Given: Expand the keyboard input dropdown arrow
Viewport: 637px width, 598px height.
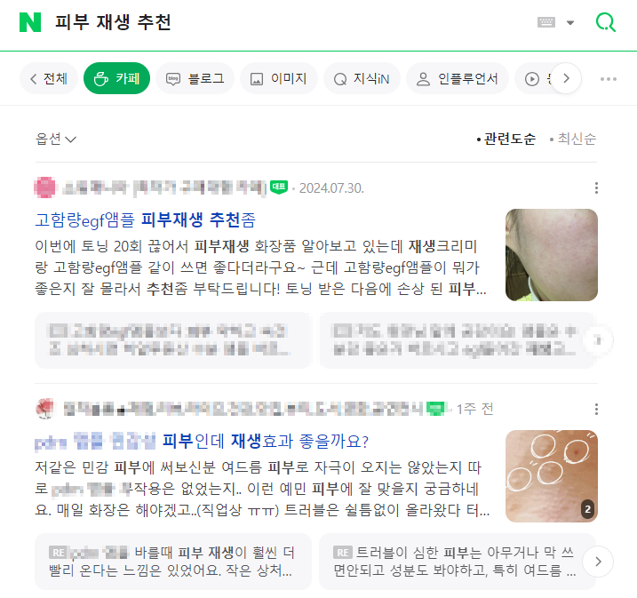Looking at the screenshot, I should click(570, 23).
